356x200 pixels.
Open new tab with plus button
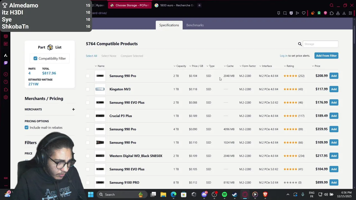pyautogui.click(x=199, y=5)
